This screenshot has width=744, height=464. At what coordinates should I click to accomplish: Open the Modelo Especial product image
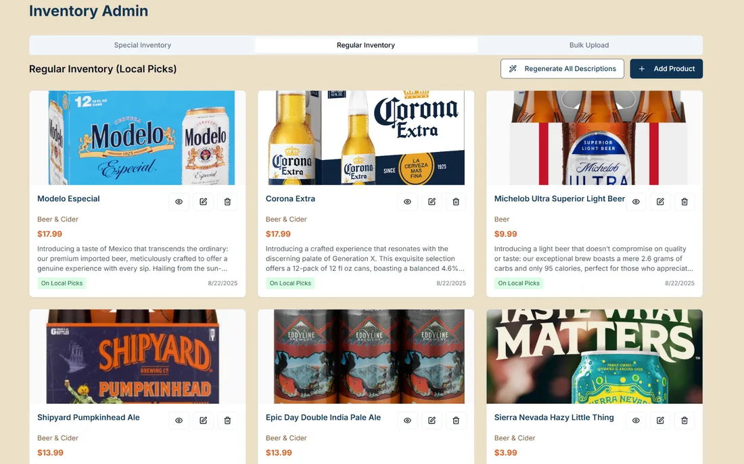pos(137,138)
